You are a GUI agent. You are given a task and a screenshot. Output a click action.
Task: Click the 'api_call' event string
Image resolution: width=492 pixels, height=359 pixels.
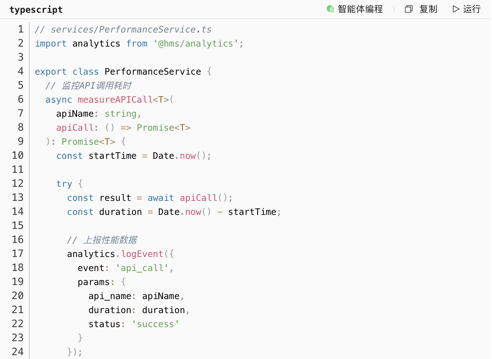[x=142, y=268]
